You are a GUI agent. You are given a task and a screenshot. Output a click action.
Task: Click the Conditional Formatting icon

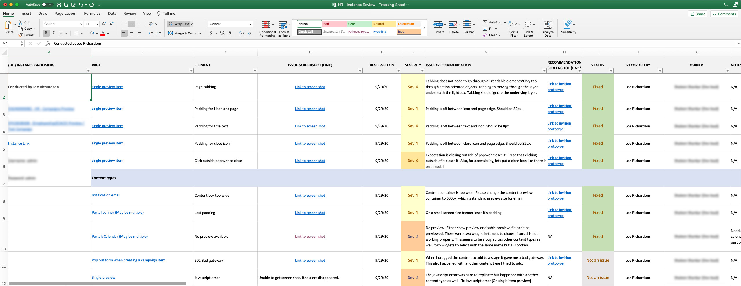[x=266, y=25]
